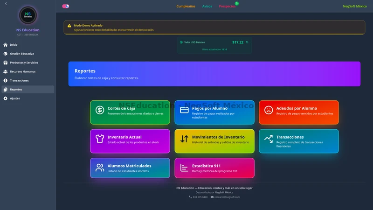Open Transacciones in the sidebar

[28, 80]
